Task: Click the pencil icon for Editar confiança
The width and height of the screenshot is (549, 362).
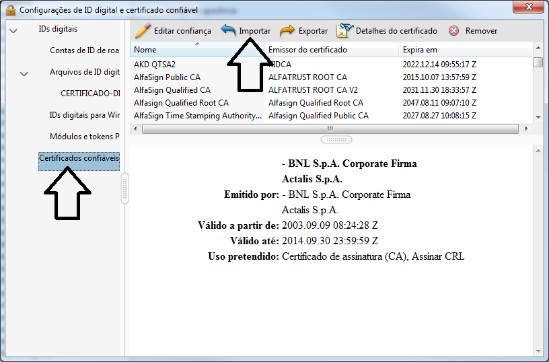Action: click(x=143, y=31)
